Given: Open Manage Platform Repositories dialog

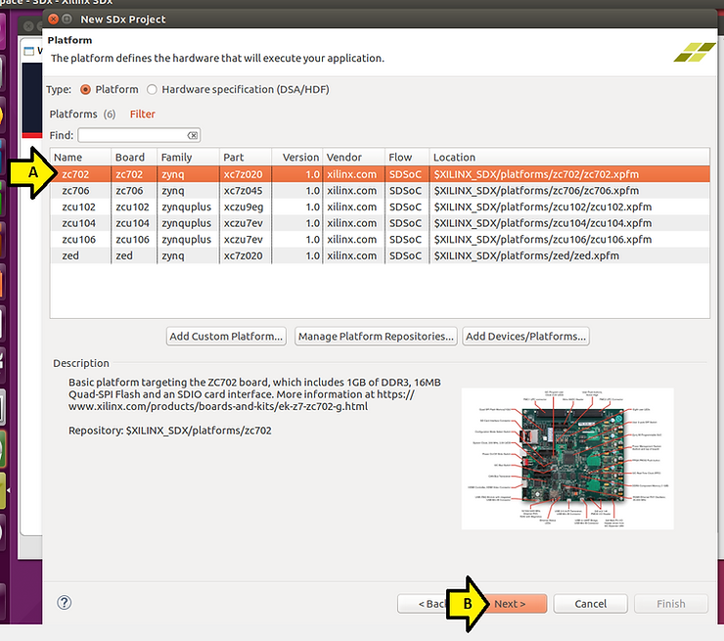Looking at the screenshot, I should click(x=376, y=337).
